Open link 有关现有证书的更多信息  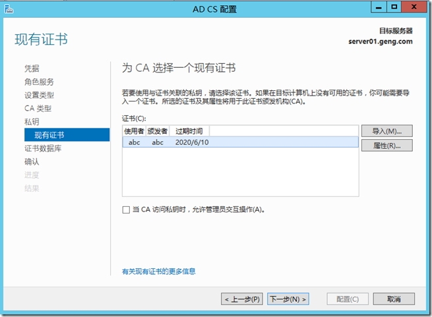point(159,272)
